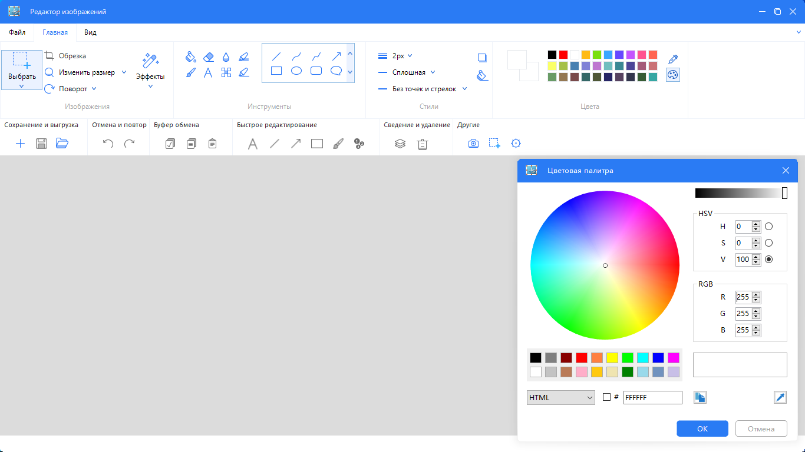Click the Save floppy disk icon
The width and height of the screenshot is (805, 452).
point(41,144)
